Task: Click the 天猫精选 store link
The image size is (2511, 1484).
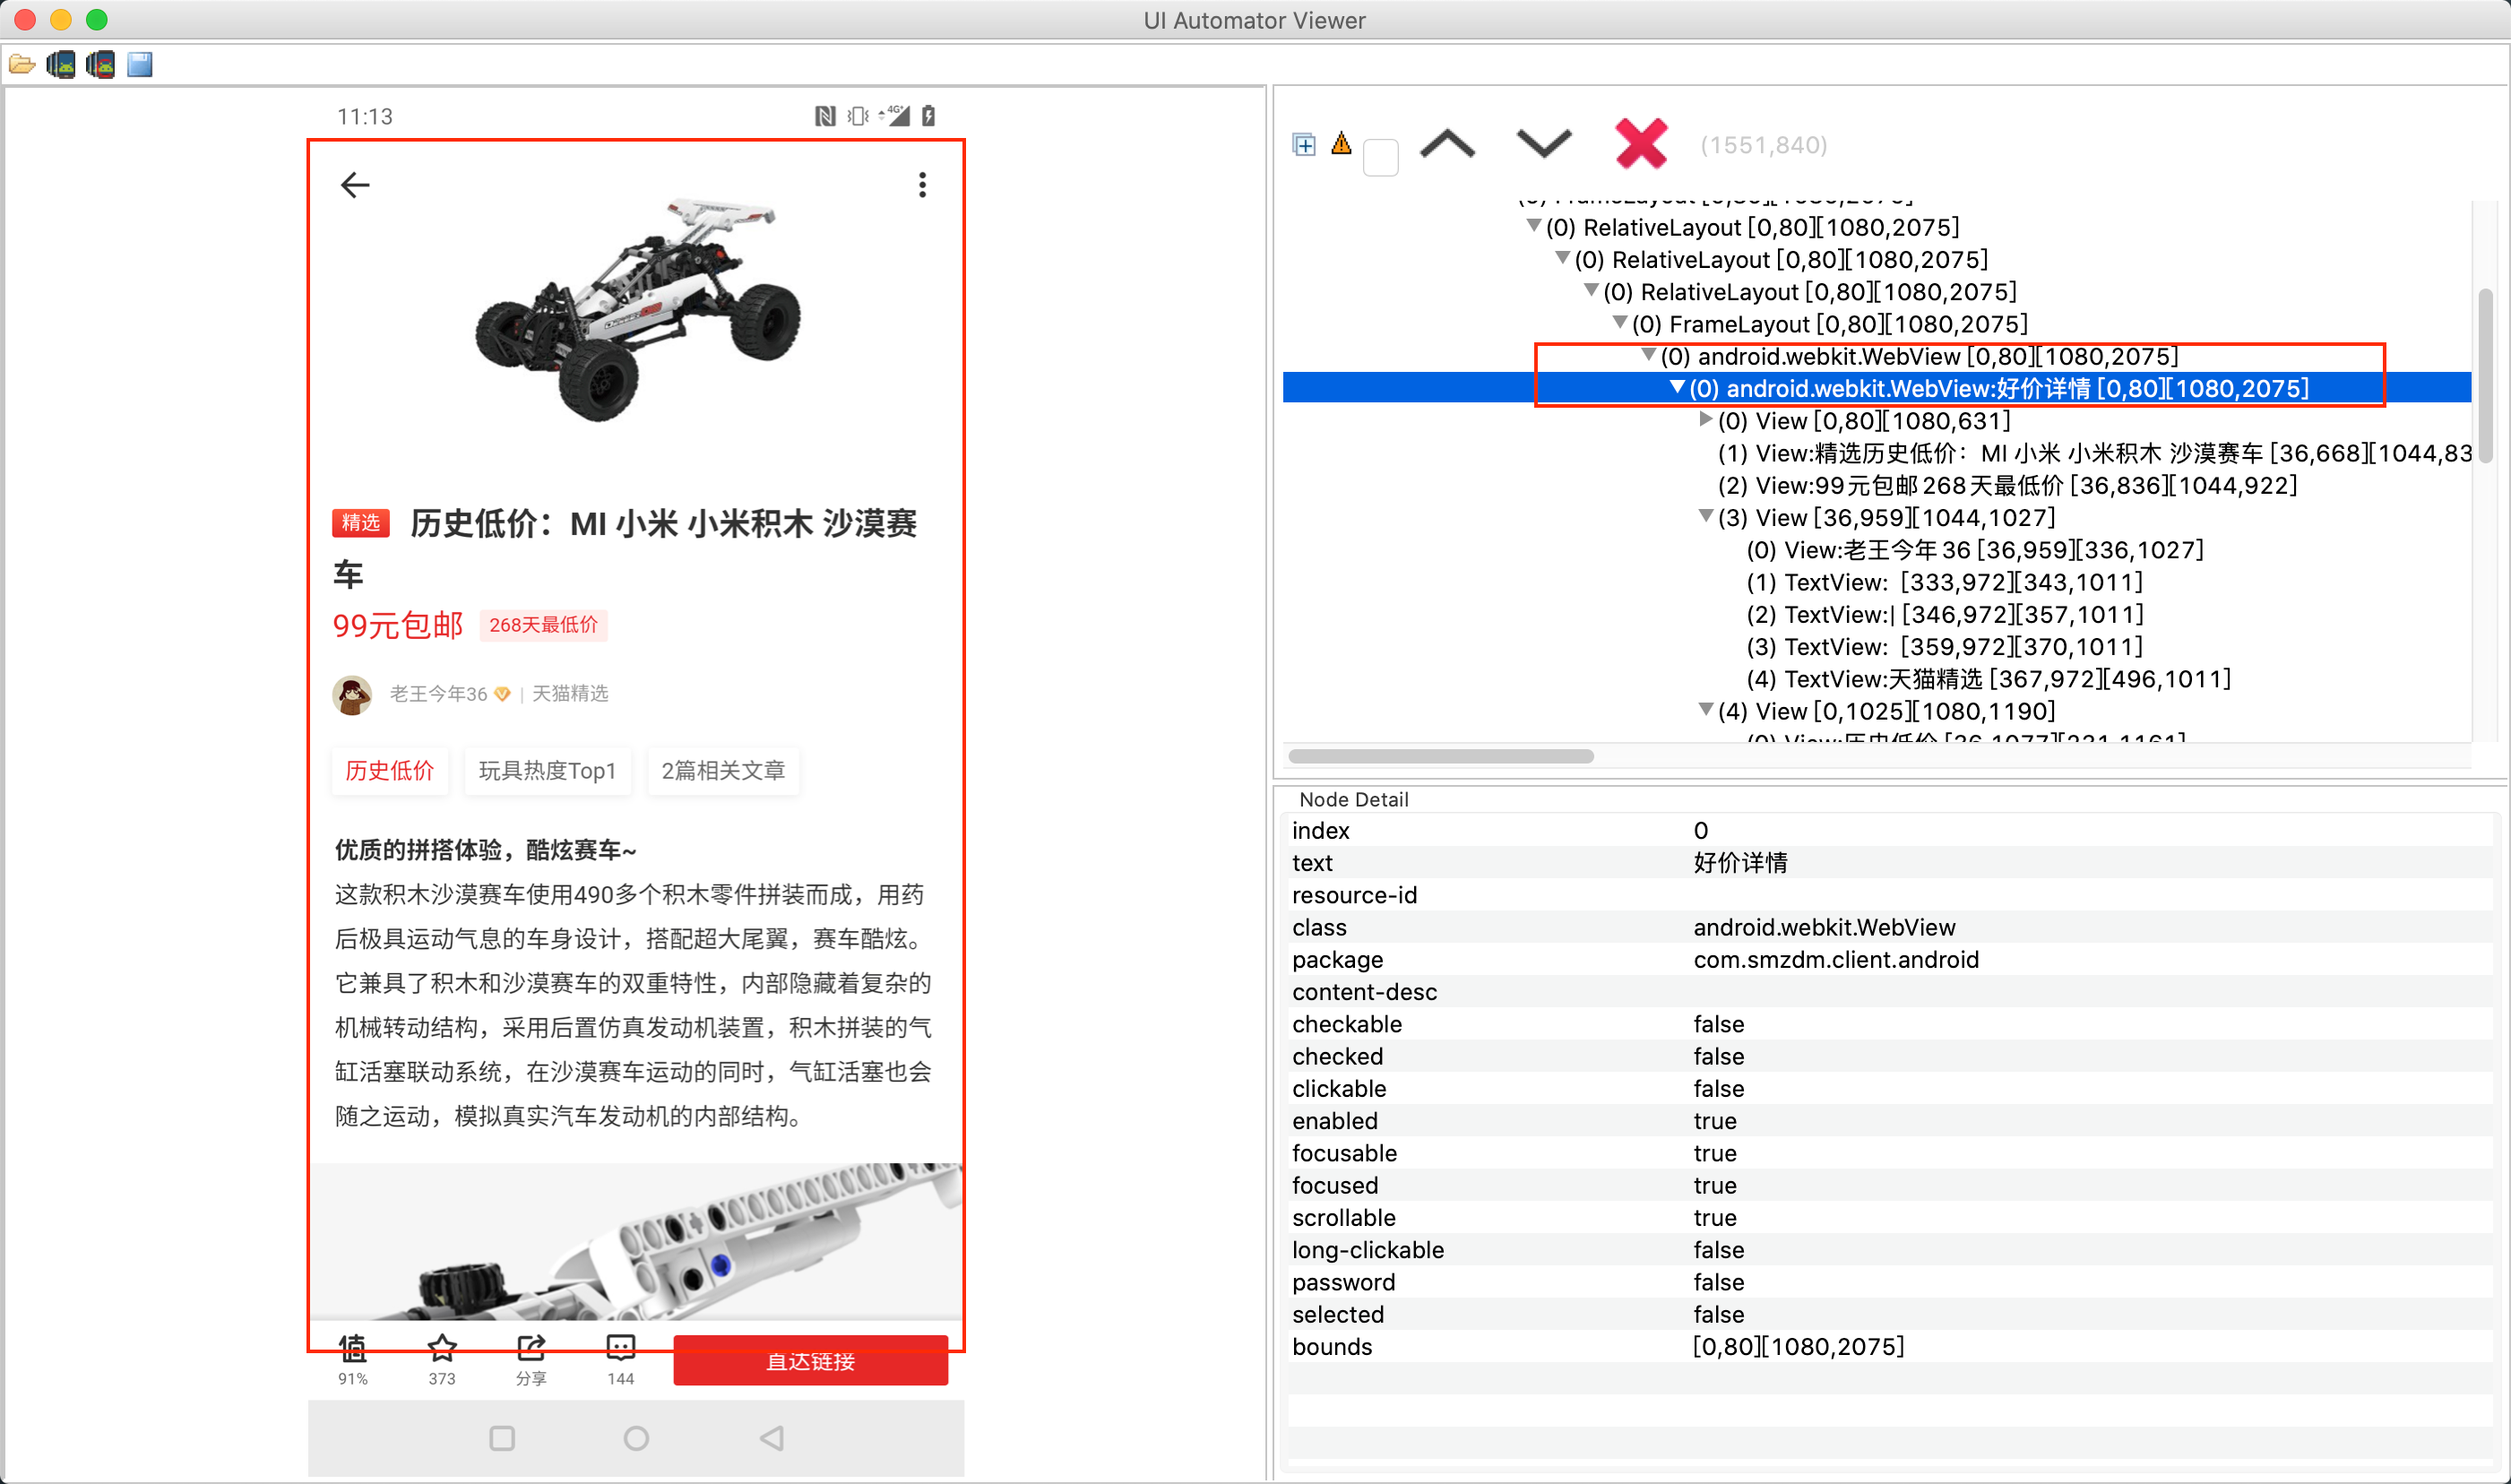Action: click(570, 694)
